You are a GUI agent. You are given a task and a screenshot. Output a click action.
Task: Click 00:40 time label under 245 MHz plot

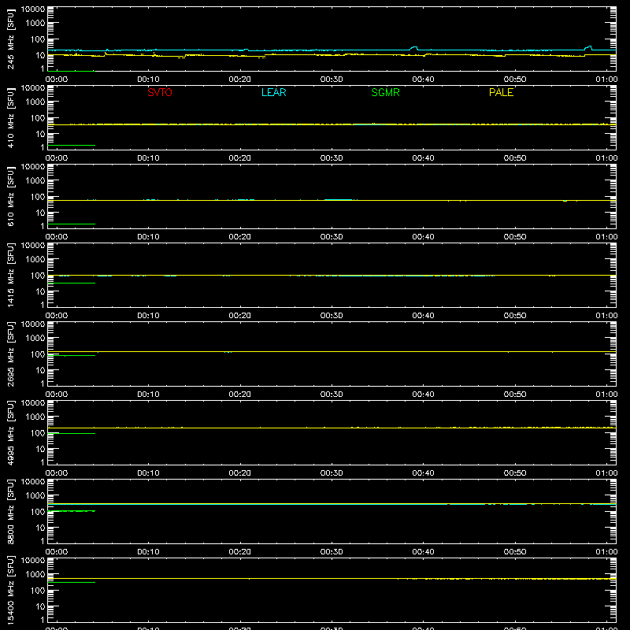click(423, 80)
